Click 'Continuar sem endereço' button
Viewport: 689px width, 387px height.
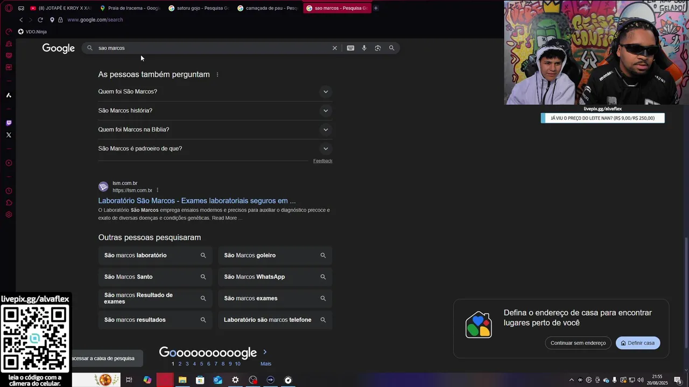578,343
